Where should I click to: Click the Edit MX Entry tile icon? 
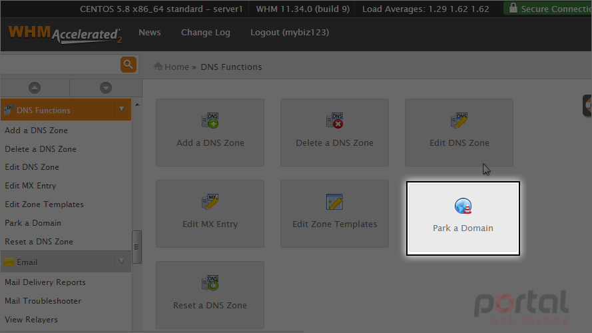click(x=210, y=202)
